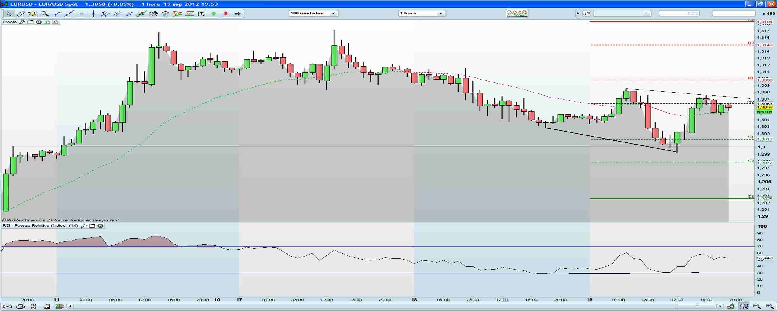This screenshot has height=311, width=777.
Task: Activate the price alarm bell tool
Action: (33, 14)
